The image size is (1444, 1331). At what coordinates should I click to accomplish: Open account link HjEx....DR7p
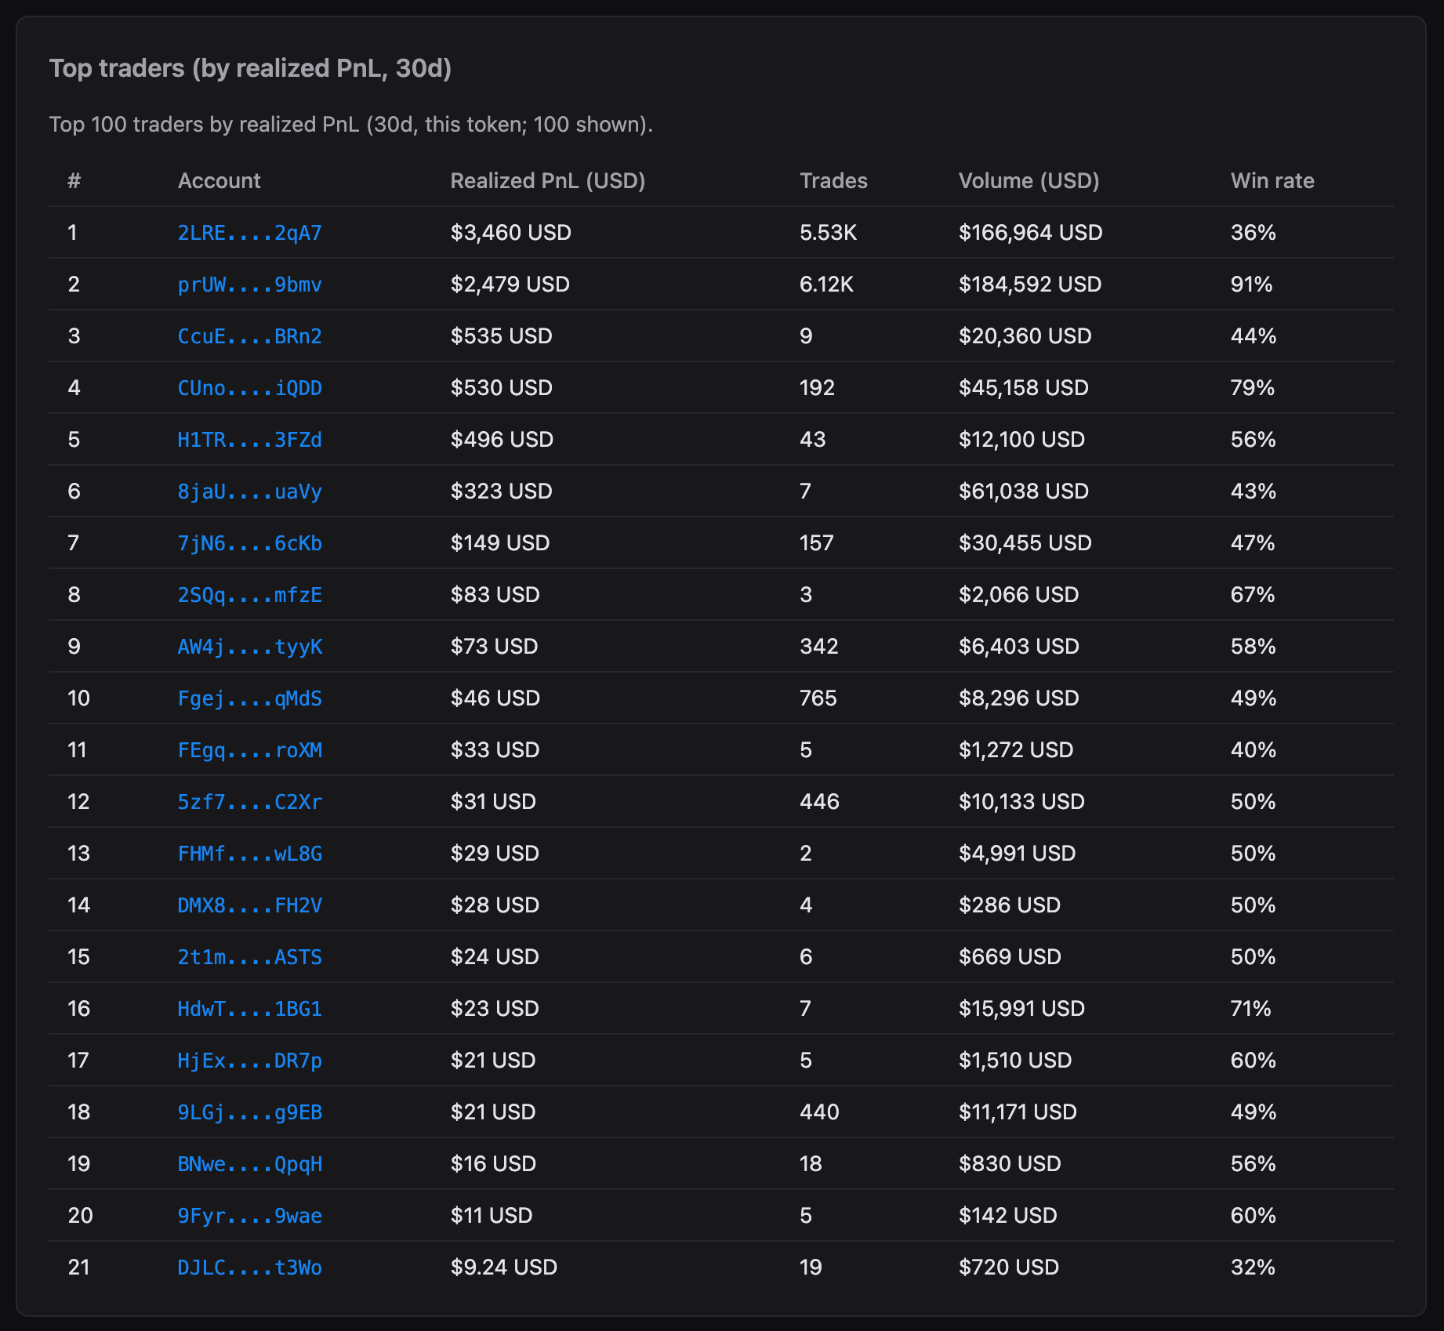pyautogui.click(x=249, y=1061)
